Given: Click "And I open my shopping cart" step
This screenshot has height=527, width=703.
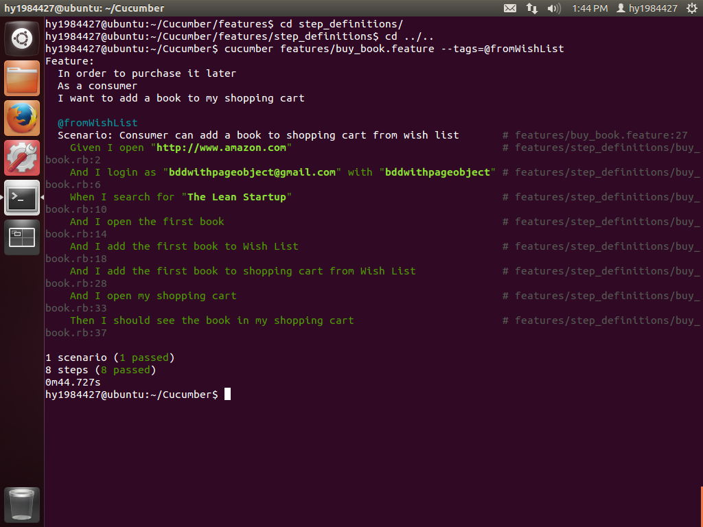Looking at the screenshot, I should 153,296.
